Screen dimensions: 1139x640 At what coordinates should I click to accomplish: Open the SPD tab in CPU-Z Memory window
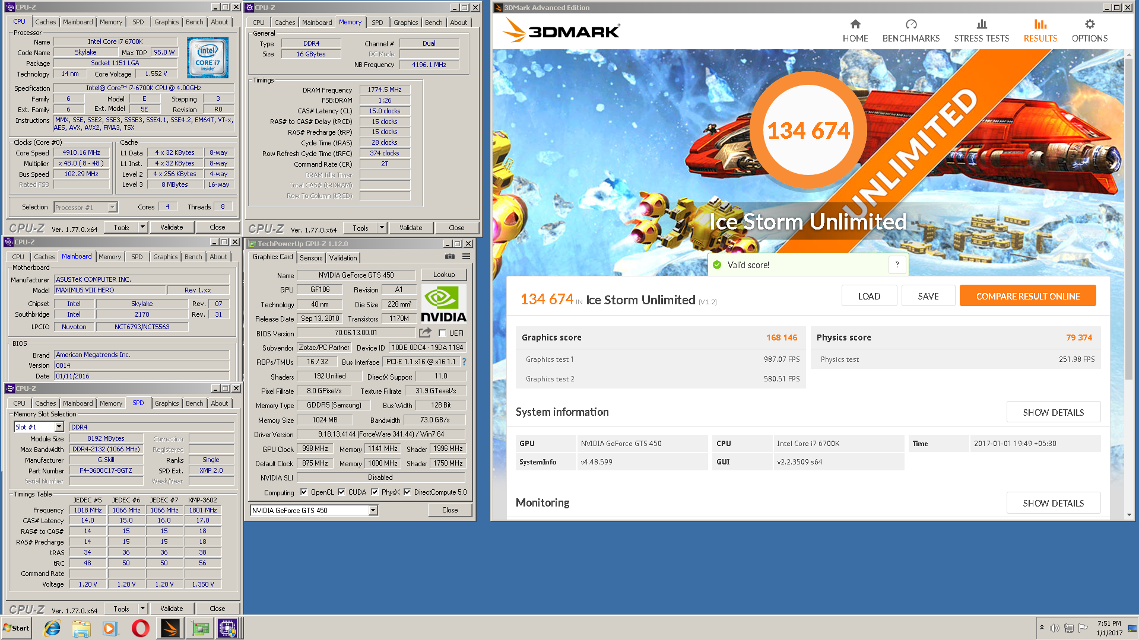click(377, 23)
